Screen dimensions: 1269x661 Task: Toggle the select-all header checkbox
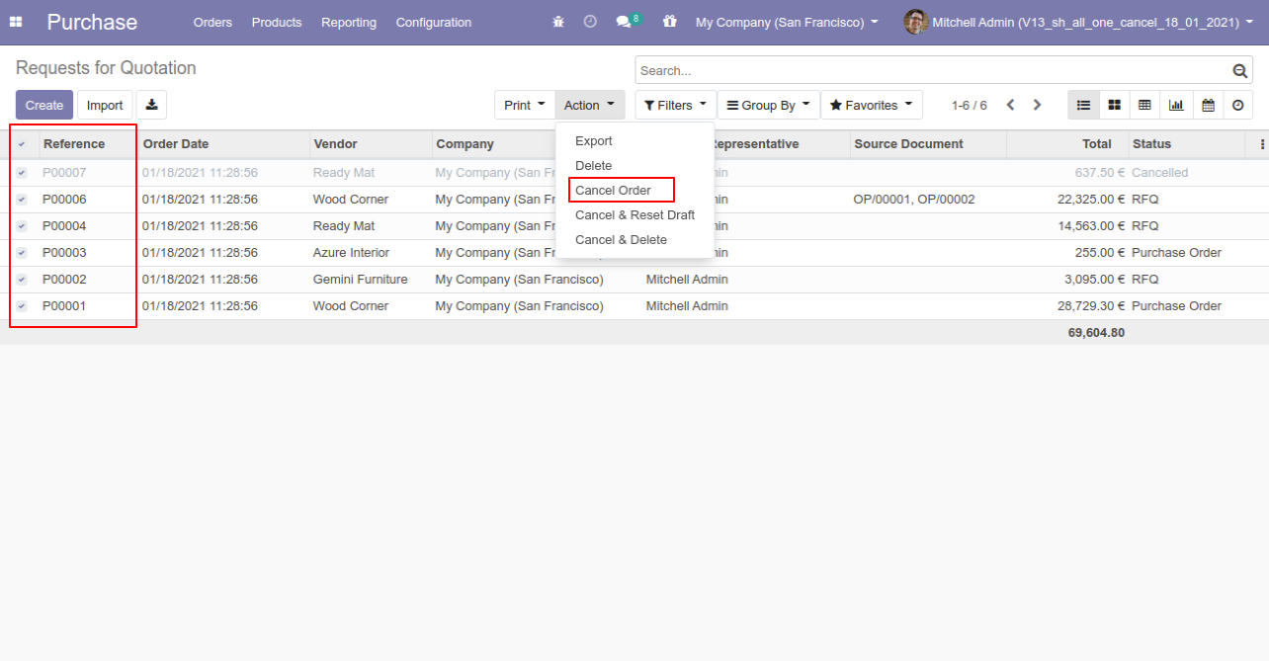pos(22,144)
